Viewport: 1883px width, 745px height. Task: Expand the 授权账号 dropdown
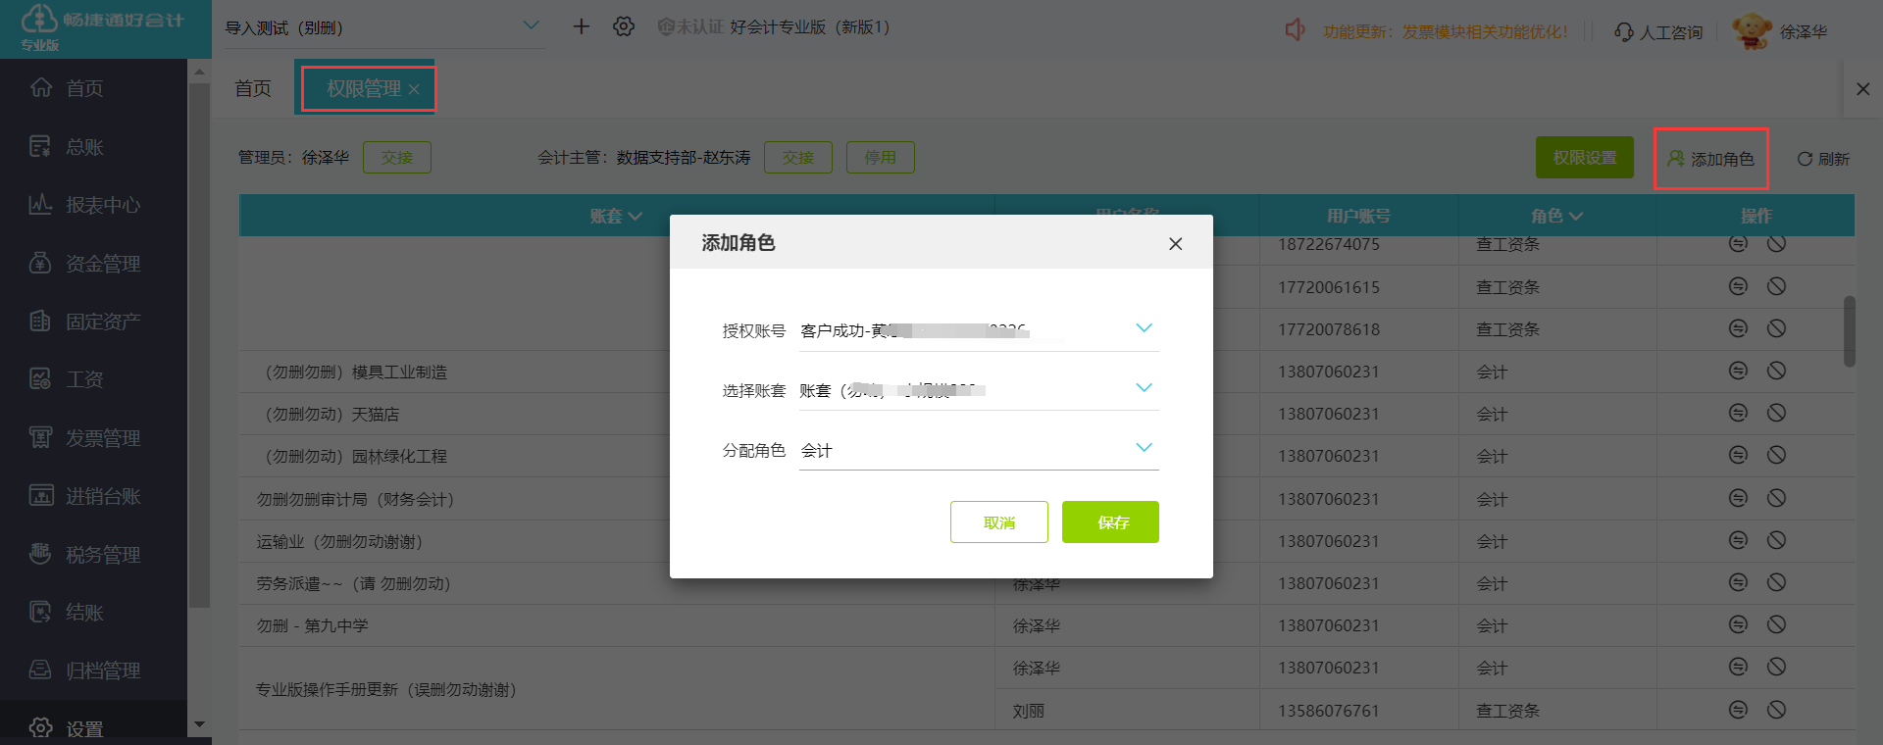click(1143, 328)
